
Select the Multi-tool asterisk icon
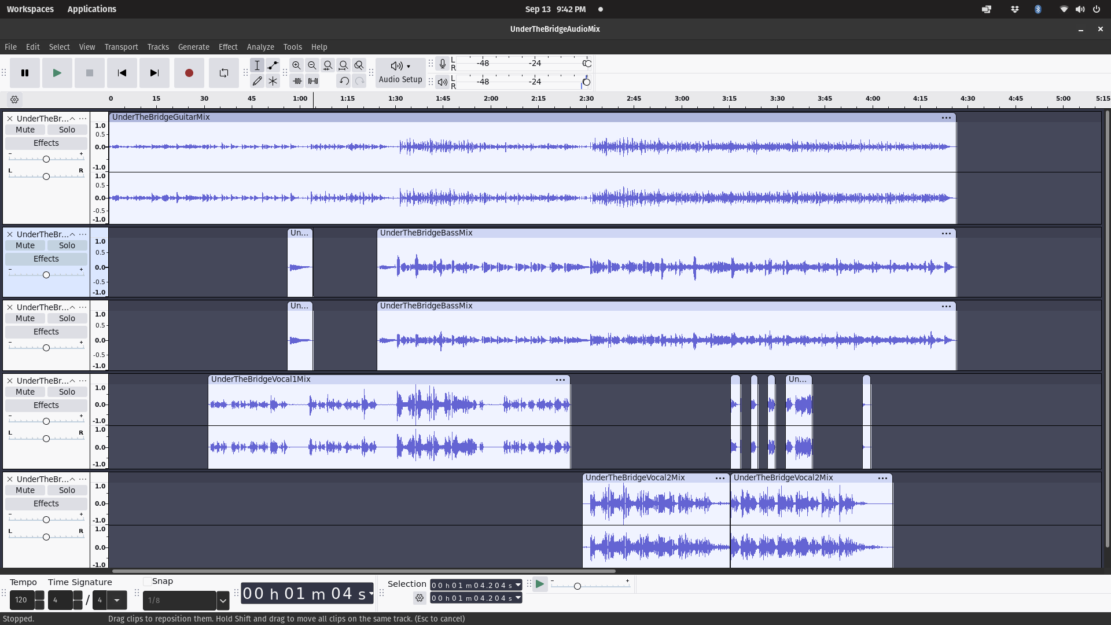point(273,81)
